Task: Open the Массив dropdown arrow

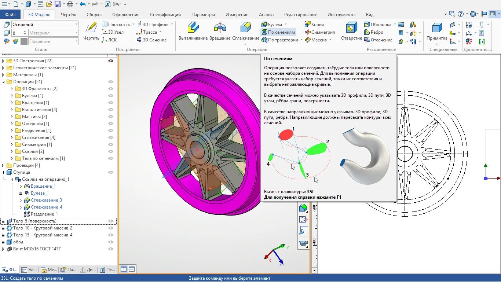Action: pos(330,40)
